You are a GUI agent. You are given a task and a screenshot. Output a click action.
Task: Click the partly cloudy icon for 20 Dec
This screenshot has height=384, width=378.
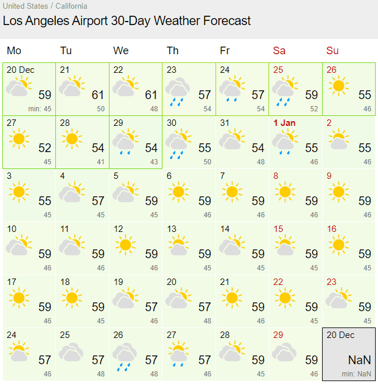coord(19,86)
